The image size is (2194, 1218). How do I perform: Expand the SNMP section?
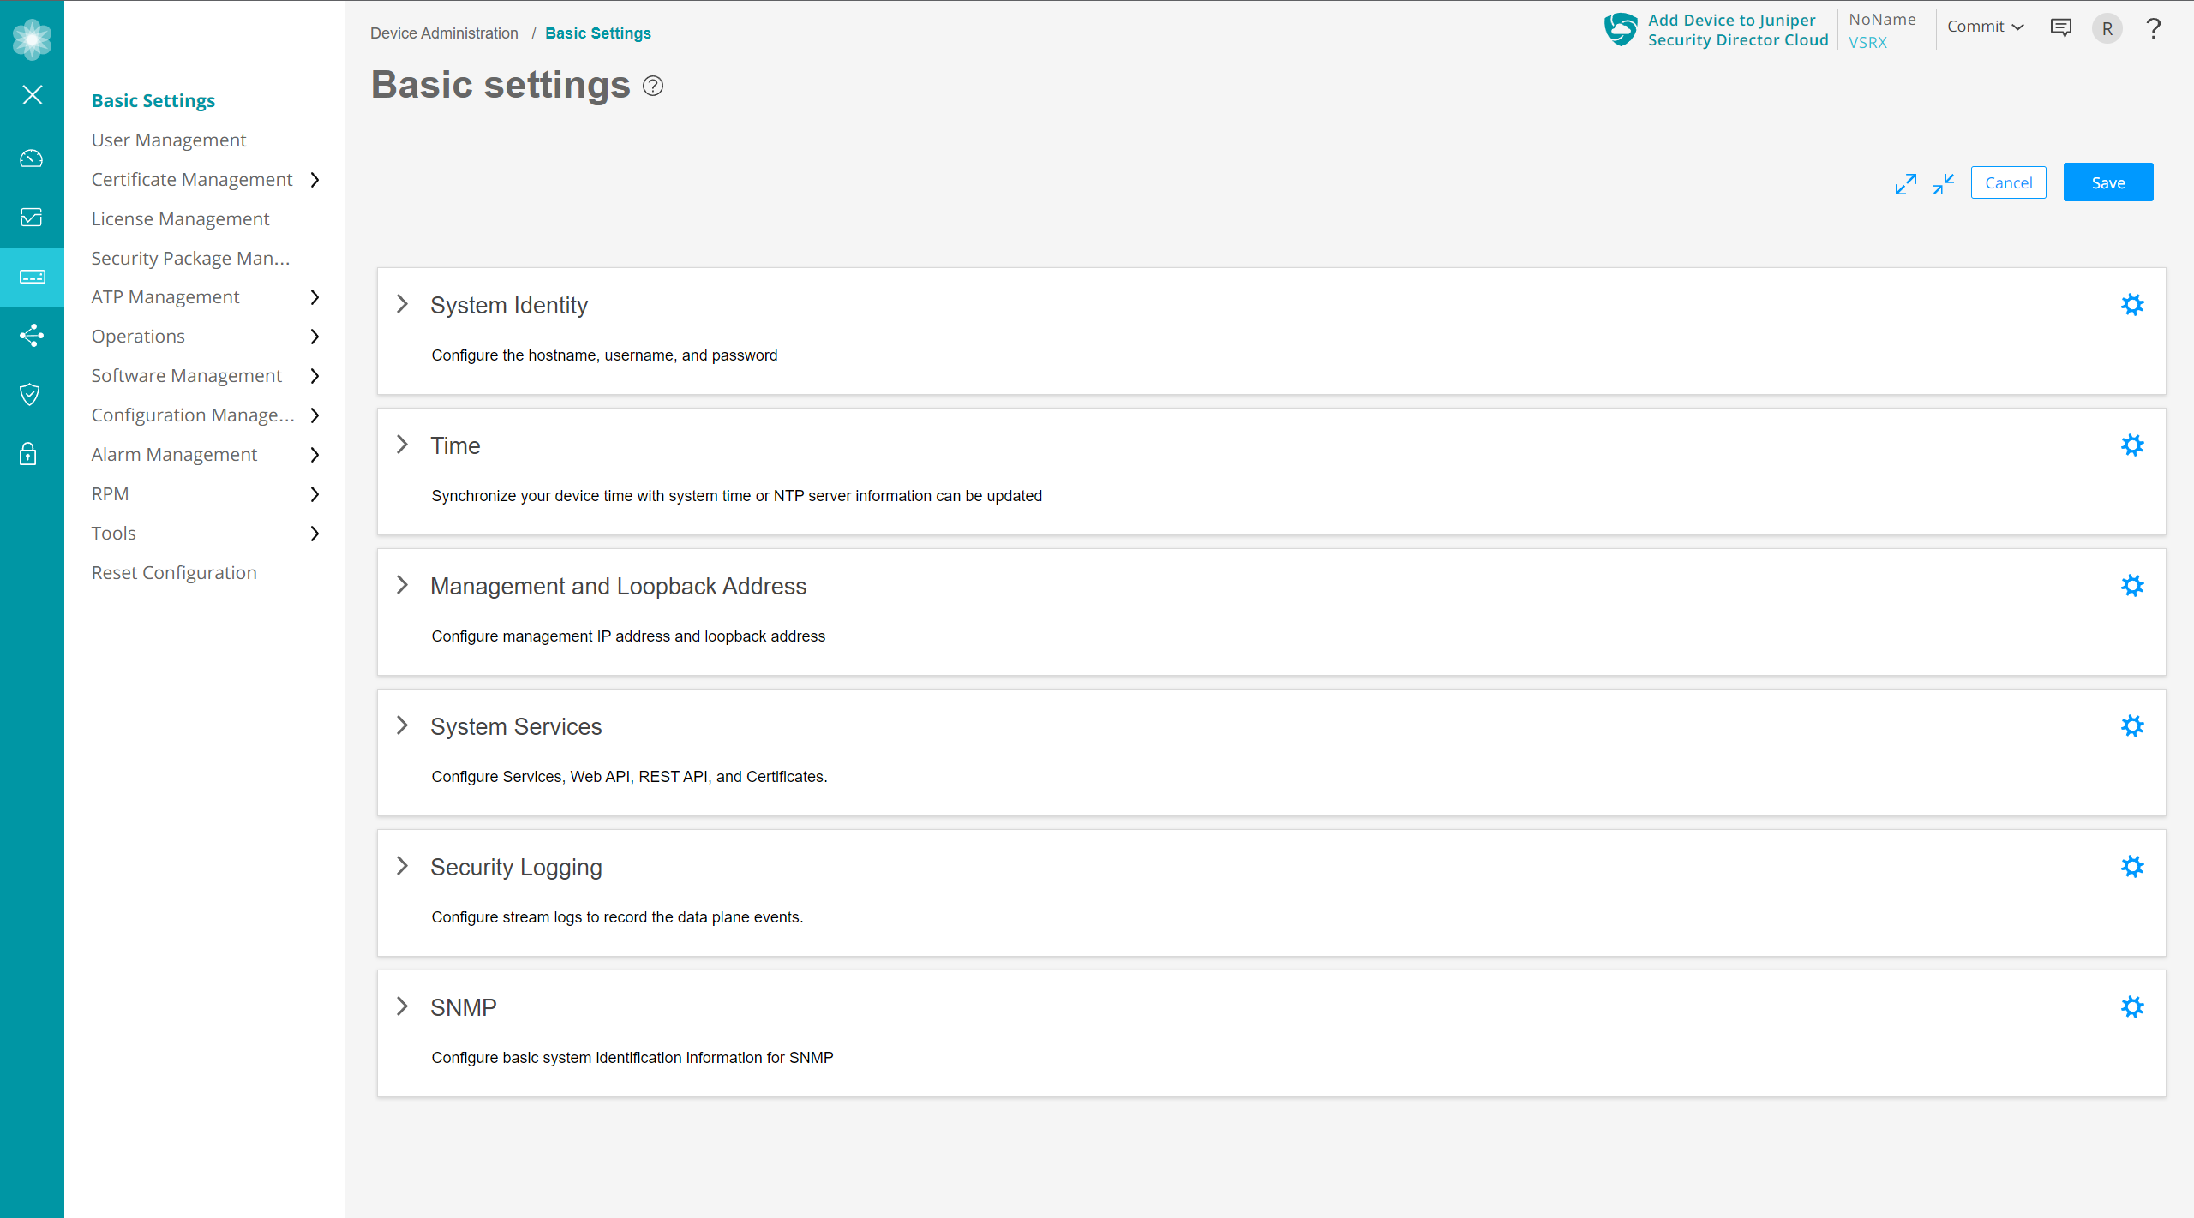tap(402, 1006)
